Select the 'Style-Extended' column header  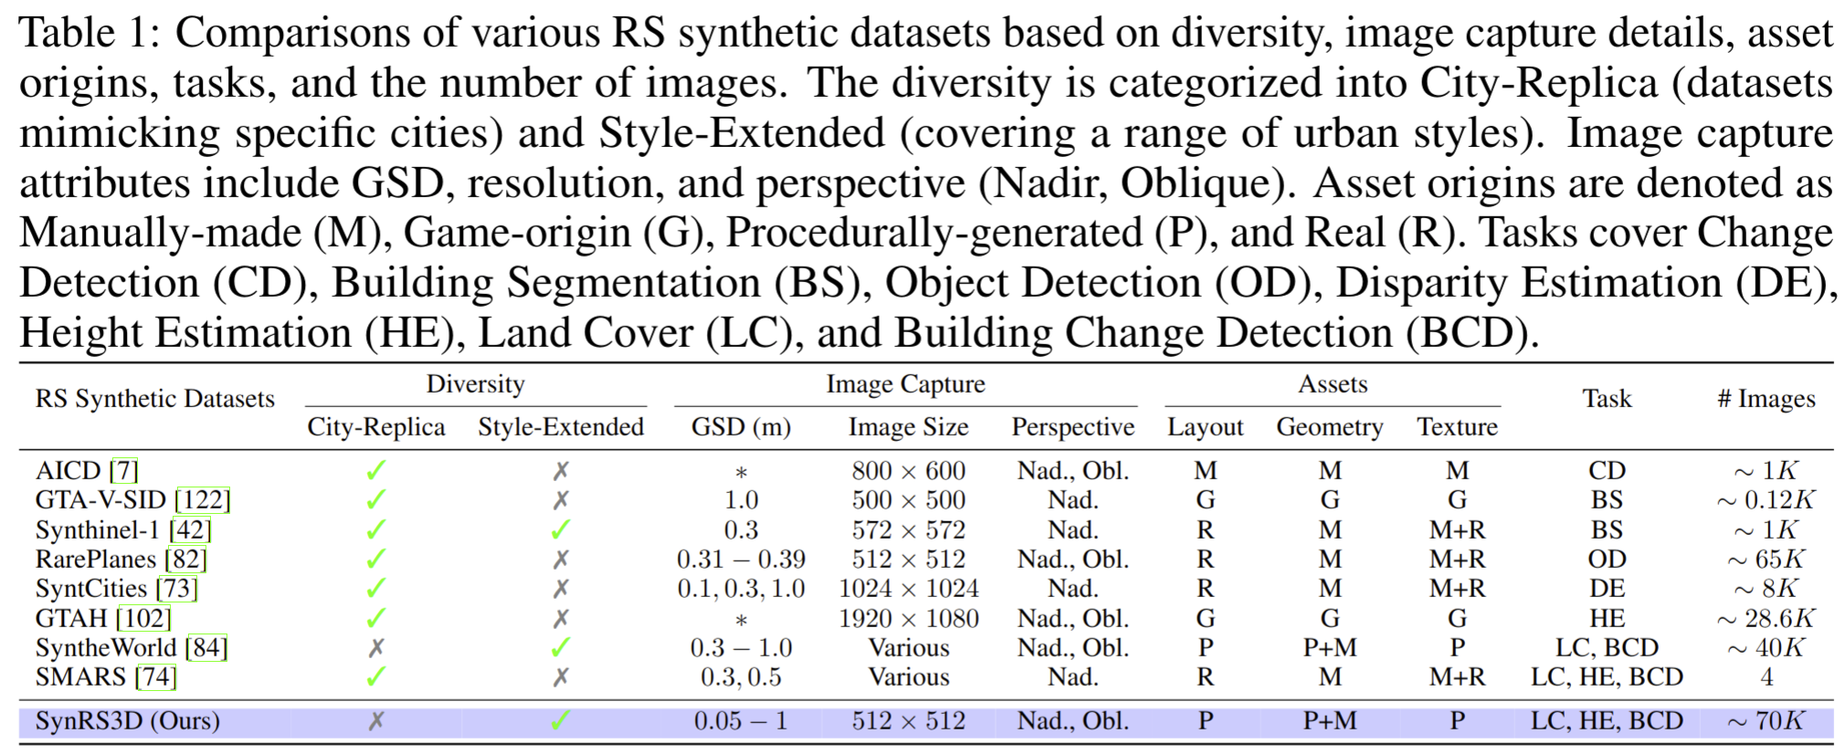[561, 427]
